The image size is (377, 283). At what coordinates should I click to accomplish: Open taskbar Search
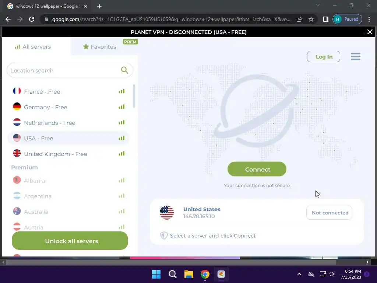click(x=173, y=274)
